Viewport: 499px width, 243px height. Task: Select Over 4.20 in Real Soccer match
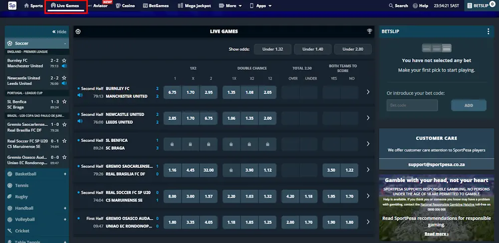pos(290,196)
